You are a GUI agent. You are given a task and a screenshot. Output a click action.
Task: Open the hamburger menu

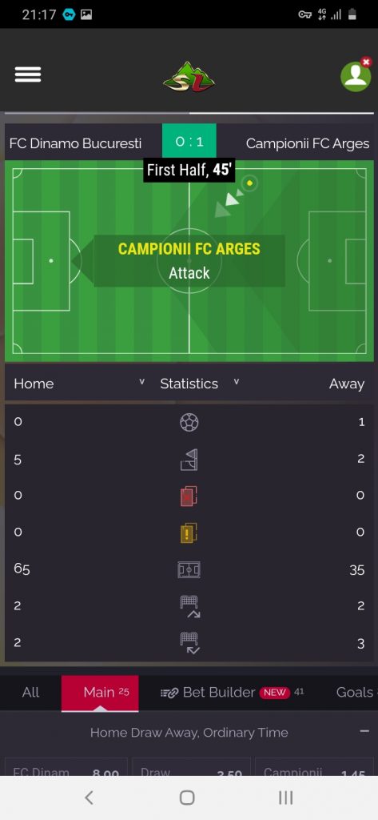pos(28,74)
